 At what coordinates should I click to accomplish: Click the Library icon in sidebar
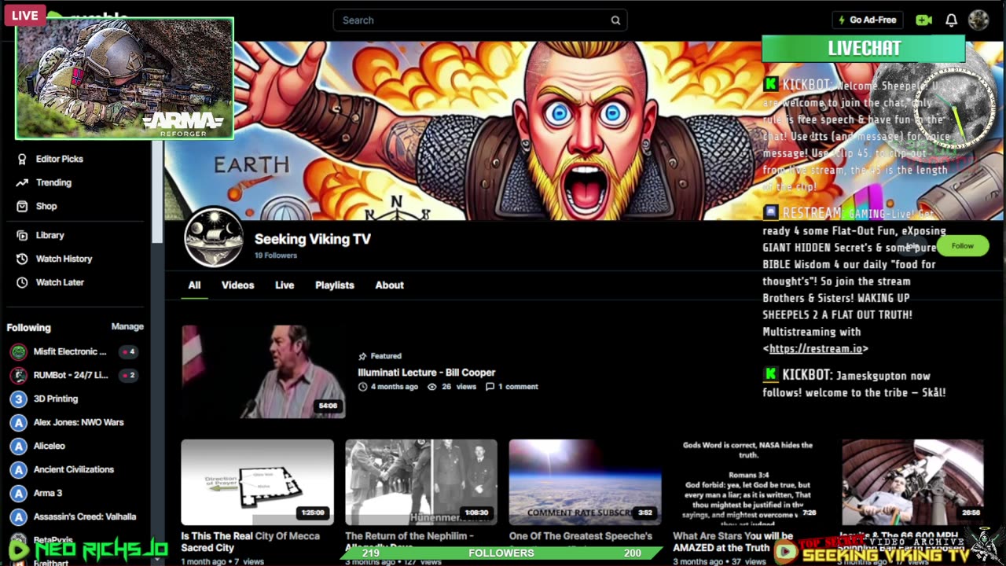coord(22,235)
